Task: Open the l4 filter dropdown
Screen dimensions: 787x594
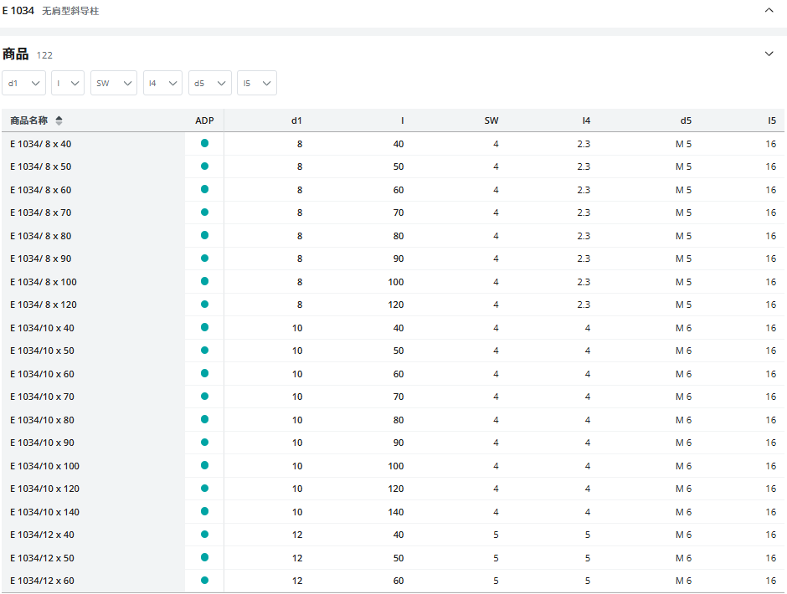Action: (162, 83)
